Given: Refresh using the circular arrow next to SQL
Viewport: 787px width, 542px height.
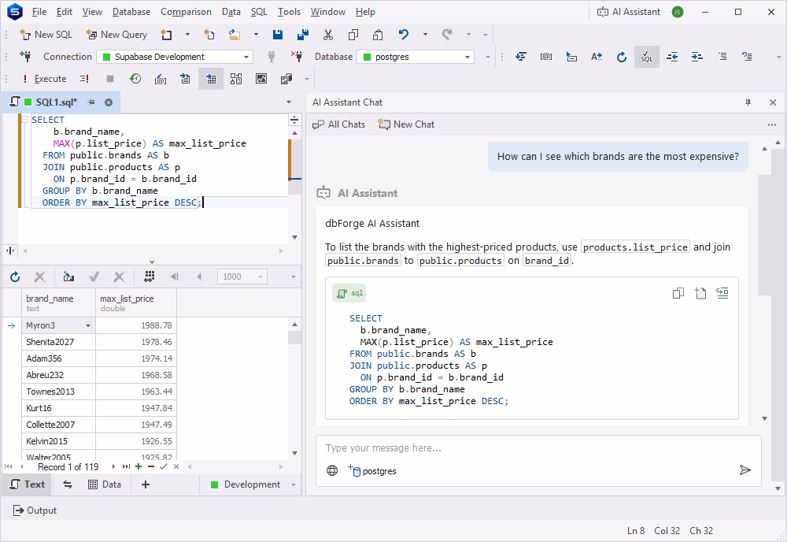Looking at the screenshot, I should [622, 57].
